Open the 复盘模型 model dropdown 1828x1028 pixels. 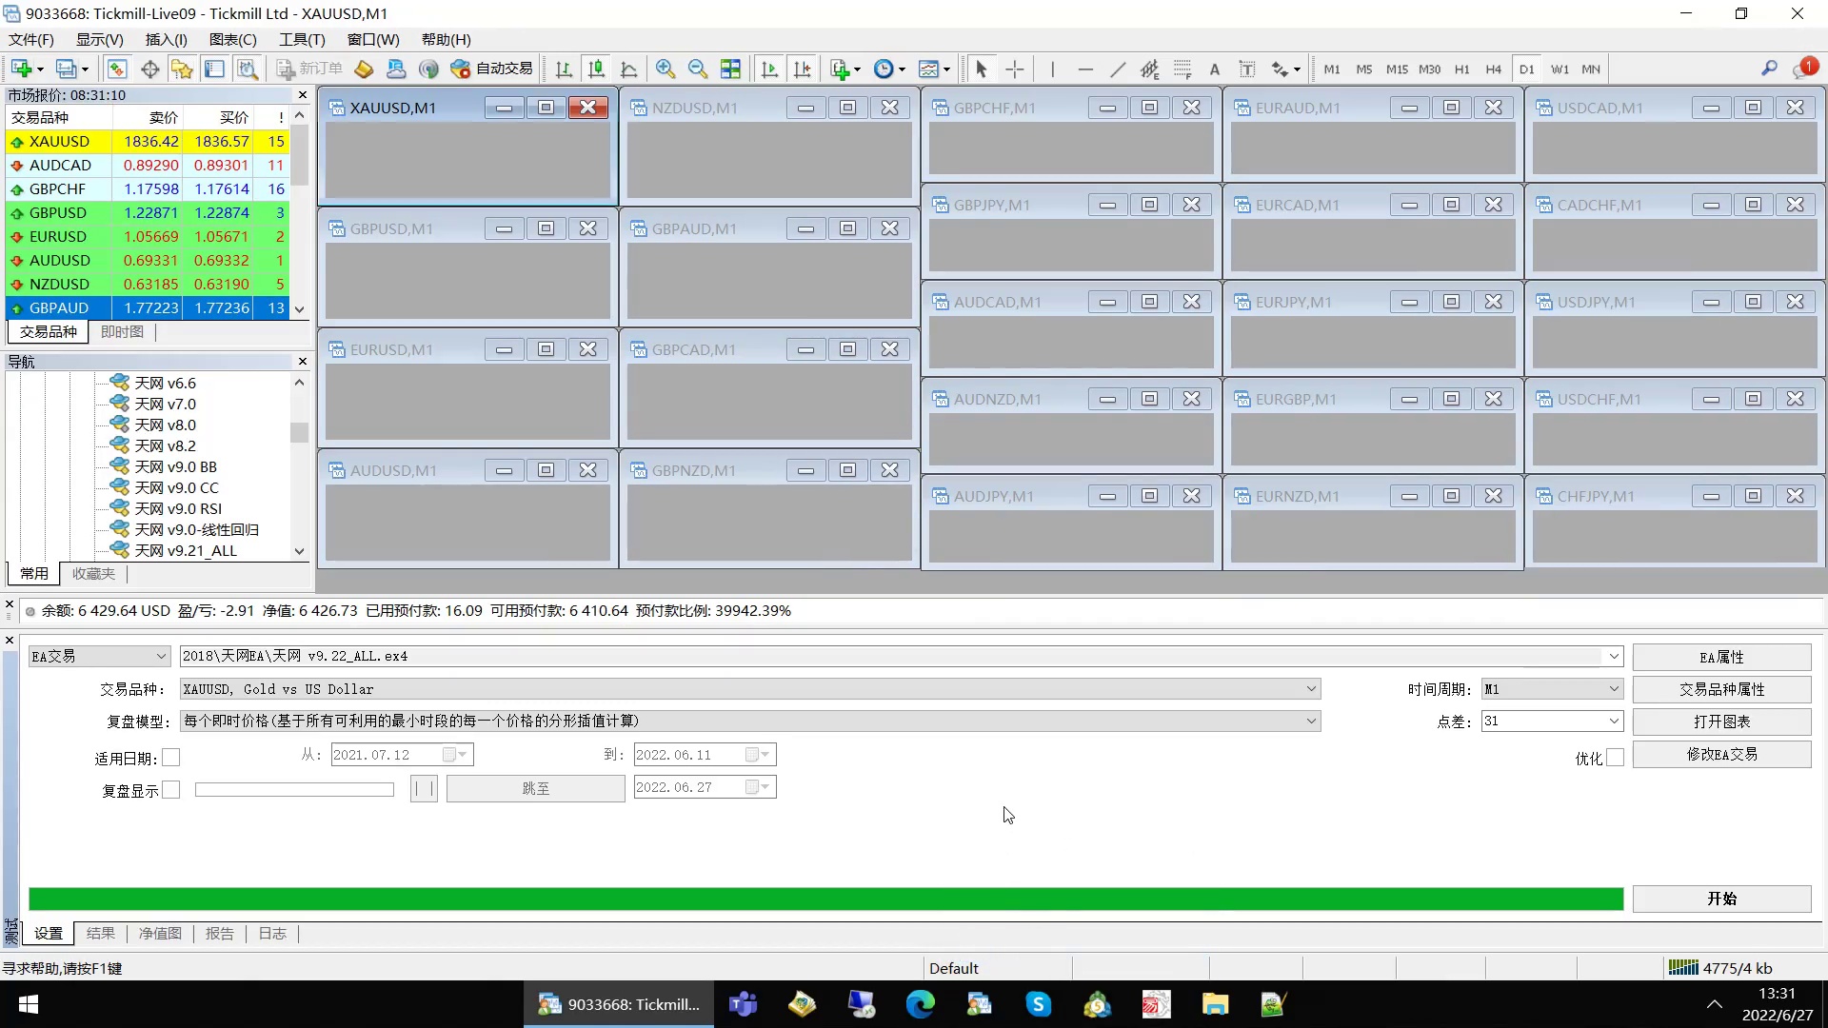pos(1311,722)
